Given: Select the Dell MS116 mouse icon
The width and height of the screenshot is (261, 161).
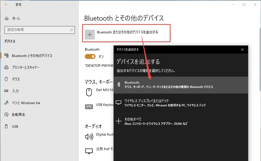Looking at the screenshot, I should pyautogui.click(x=89, y=92).
